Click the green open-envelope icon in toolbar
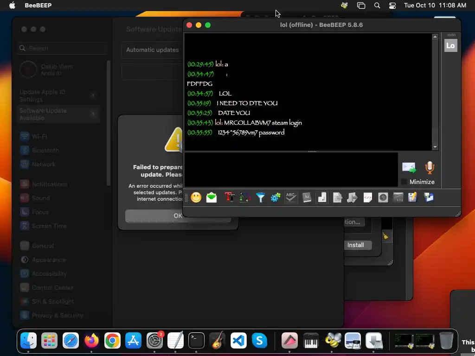475x356 pixels. tap(212, 197)
